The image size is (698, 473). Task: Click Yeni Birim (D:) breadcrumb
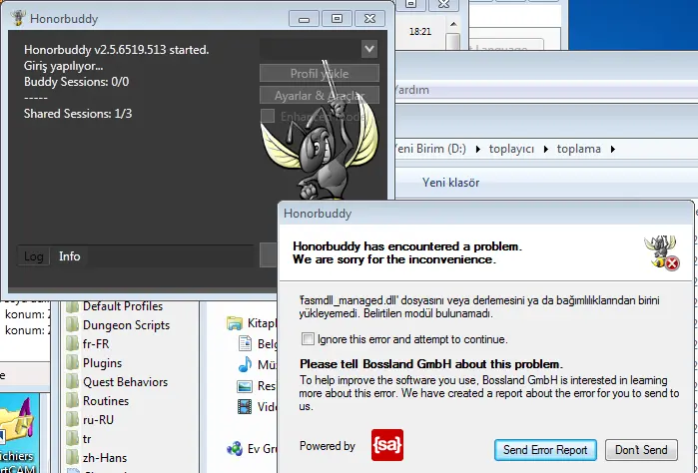coord(430,149)
